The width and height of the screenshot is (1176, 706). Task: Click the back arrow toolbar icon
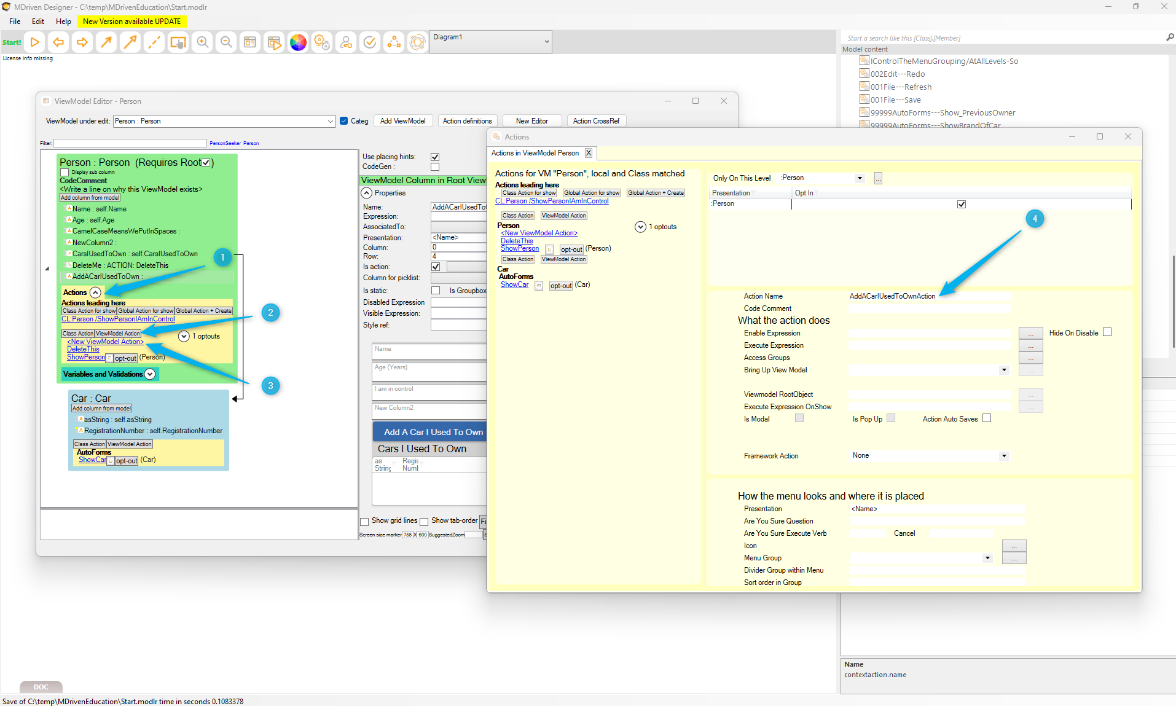(58, 42)
